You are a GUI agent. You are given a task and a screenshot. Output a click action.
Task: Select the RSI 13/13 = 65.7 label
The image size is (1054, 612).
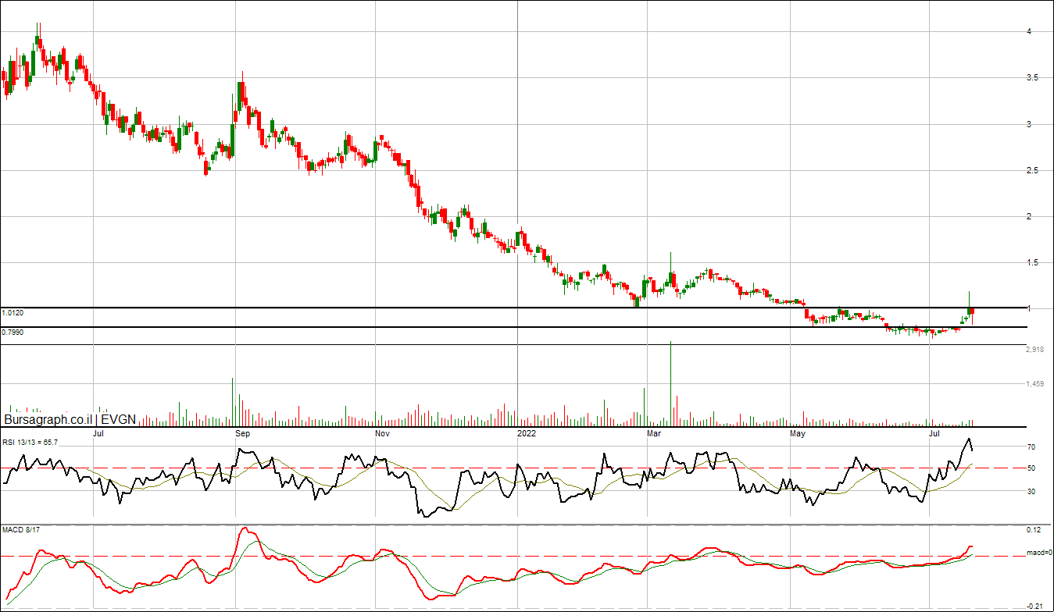pos(30,443)
